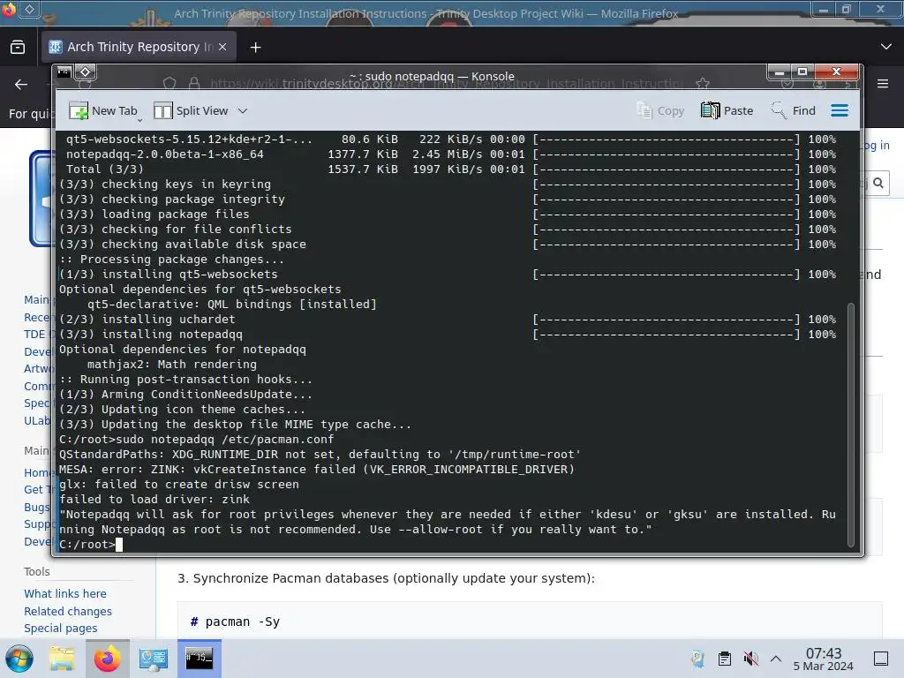Click the New Tab button in Konsole

pyautogui.click(x=102, y=110)
